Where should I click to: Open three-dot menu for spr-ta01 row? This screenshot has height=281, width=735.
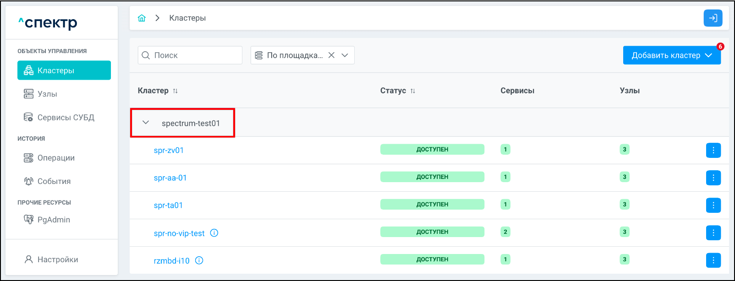[713, 205]
